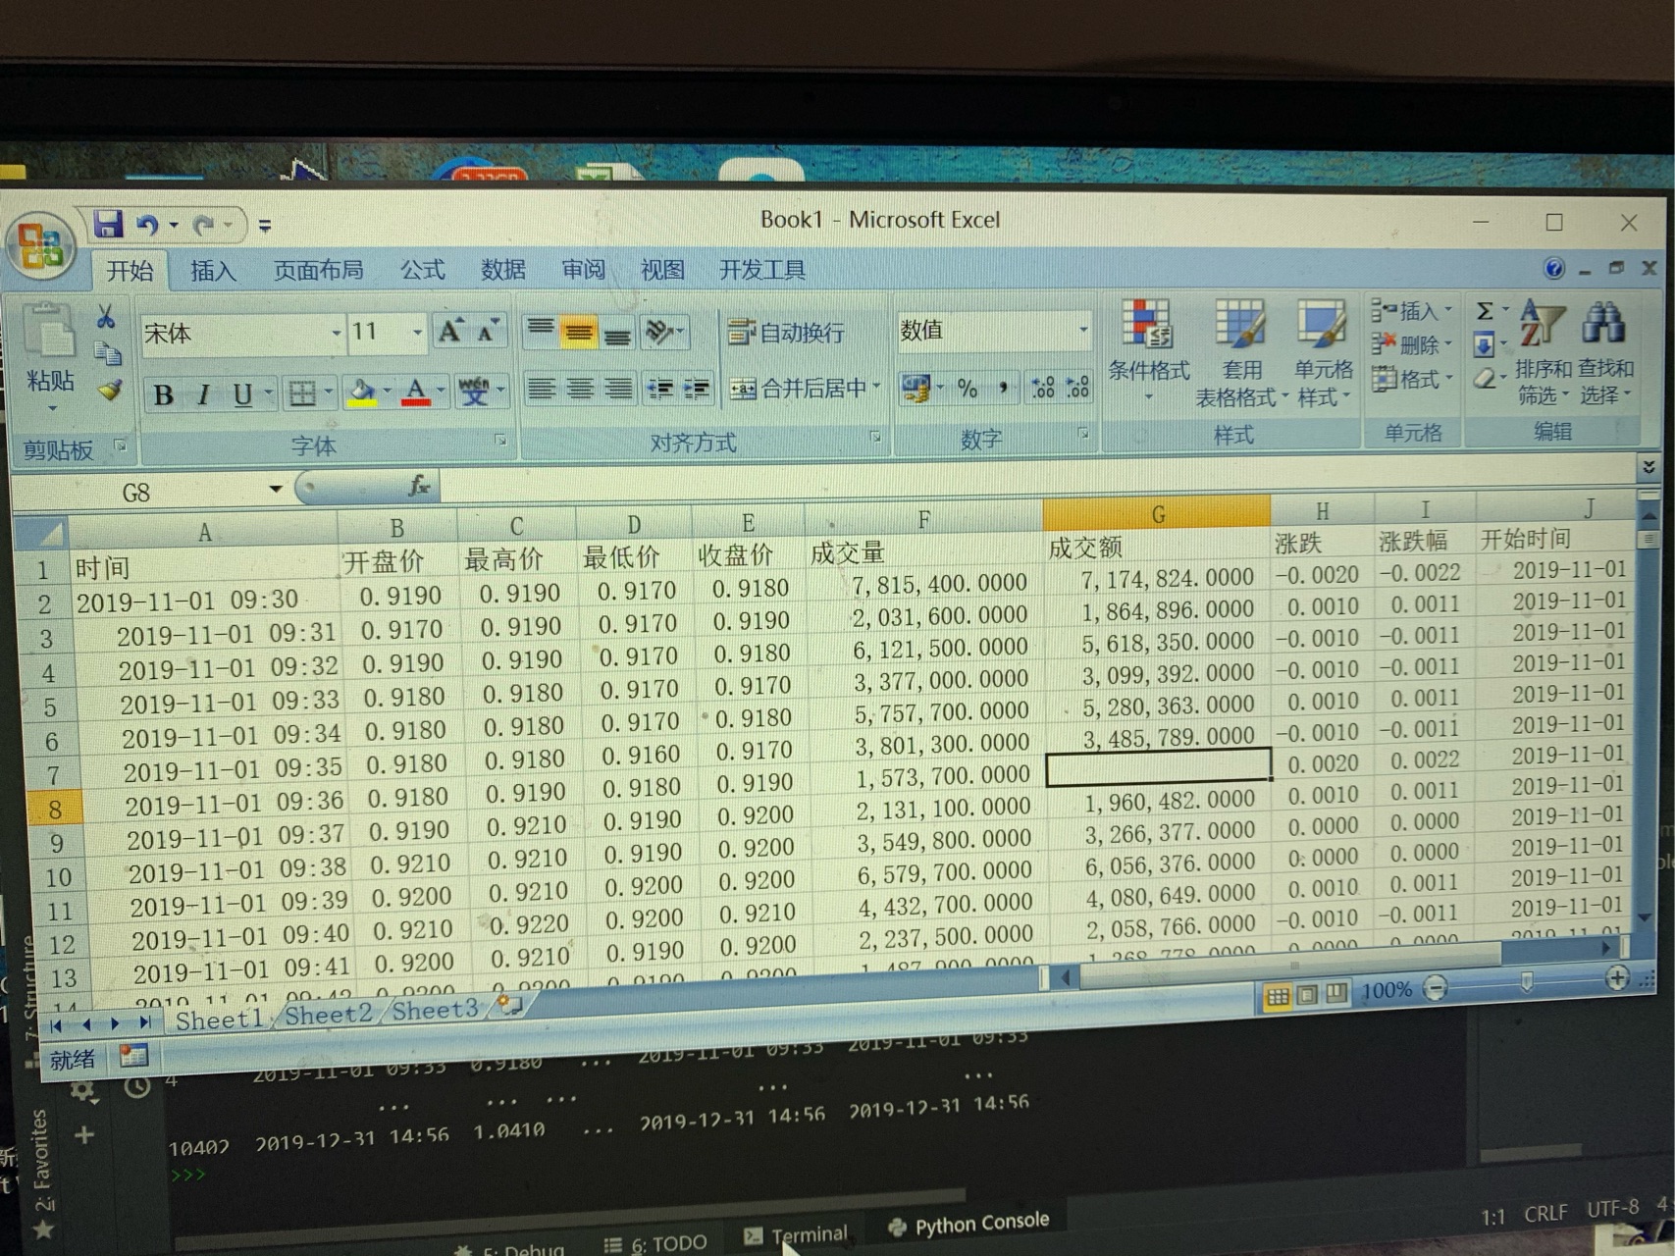Open 单元格样式 cell styles
This screenshot has height=1256, width=1675.
pos(1323,353)
